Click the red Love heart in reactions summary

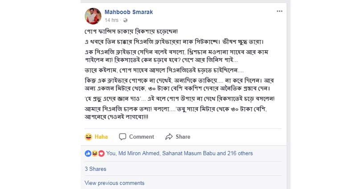point(101,153)
